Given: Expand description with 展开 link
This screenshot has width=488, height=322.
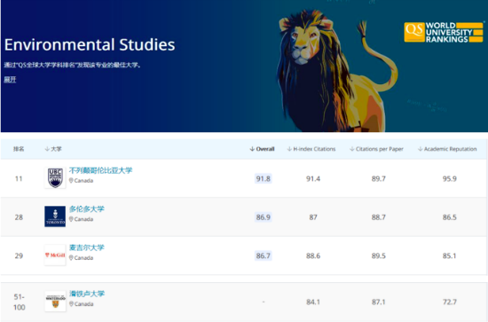Looking at the screenshot, I should click(10, 80).
